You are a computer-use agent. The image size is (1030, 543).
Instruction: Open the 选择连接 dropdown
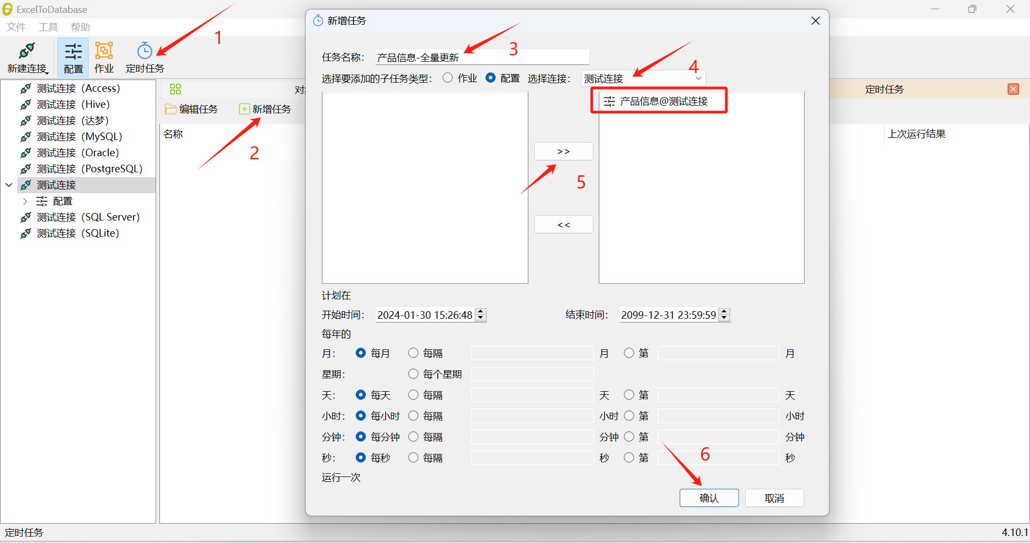pos(643,78)
